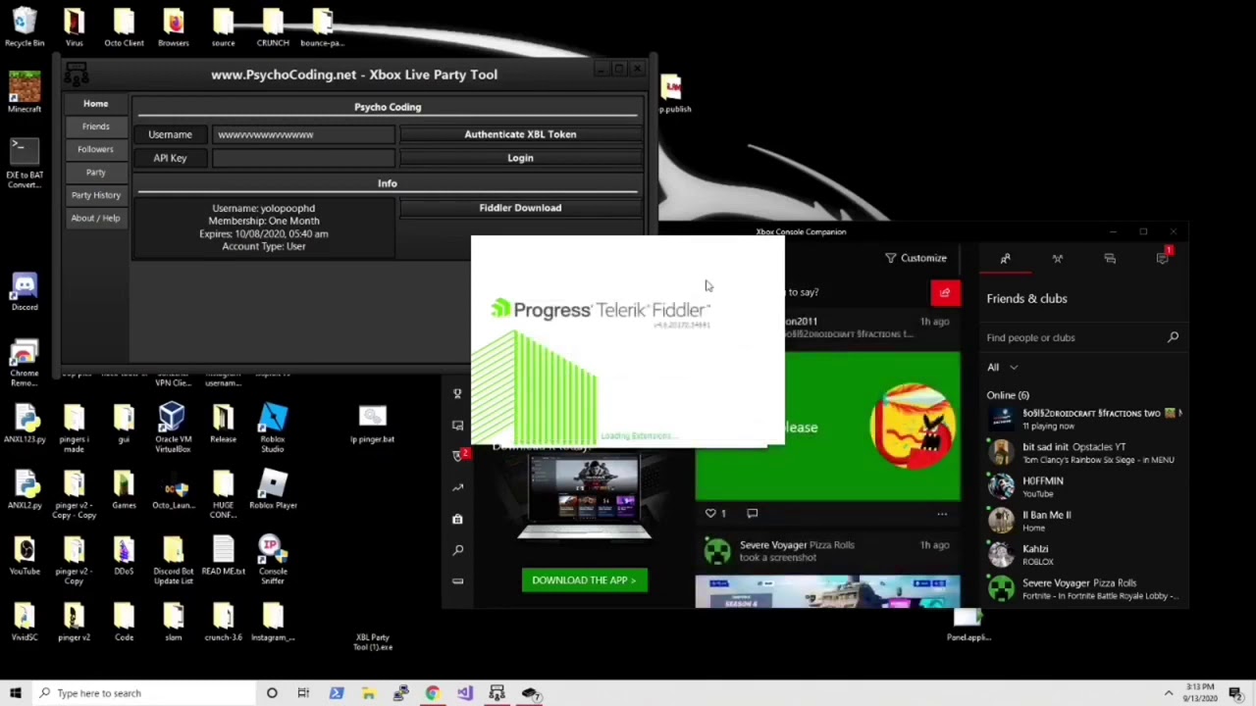Open friend Kahlzi playing ROBLOX
The width and height of the screenshot is (1256, 706).
[1084, 555]
